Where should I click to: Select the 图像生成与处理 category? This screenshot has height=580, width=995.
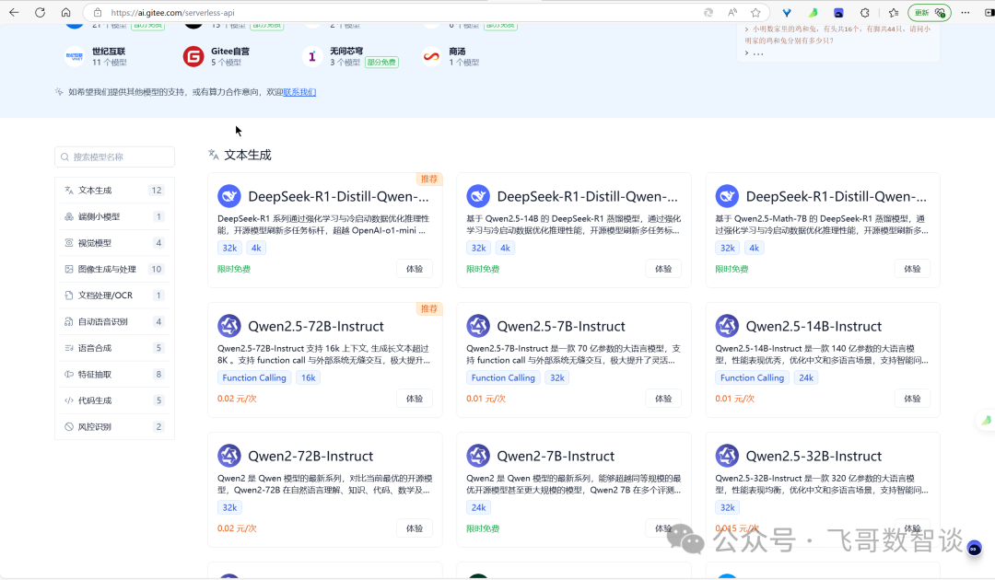pos(114,269)
